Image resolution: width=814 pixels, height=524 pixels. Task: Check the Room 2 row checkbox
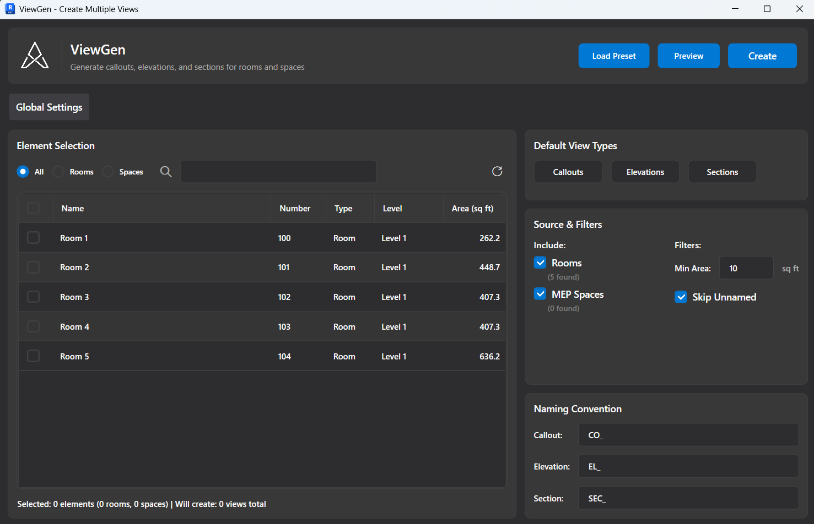click(34, 268)
